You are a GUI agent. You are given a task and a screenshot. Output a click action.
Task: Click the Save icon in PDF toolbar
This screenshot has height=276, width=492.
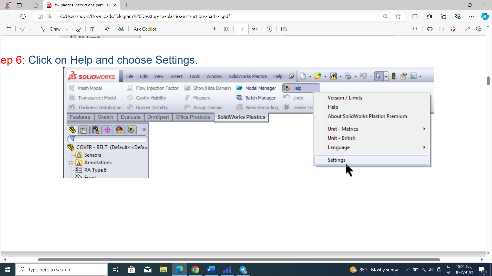(x=441, y=29)
